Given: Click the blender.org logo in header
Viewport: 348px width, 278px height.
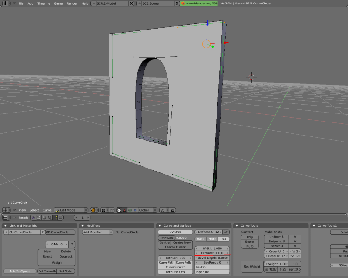Looking at the screenshot, I should pos(183,3).
